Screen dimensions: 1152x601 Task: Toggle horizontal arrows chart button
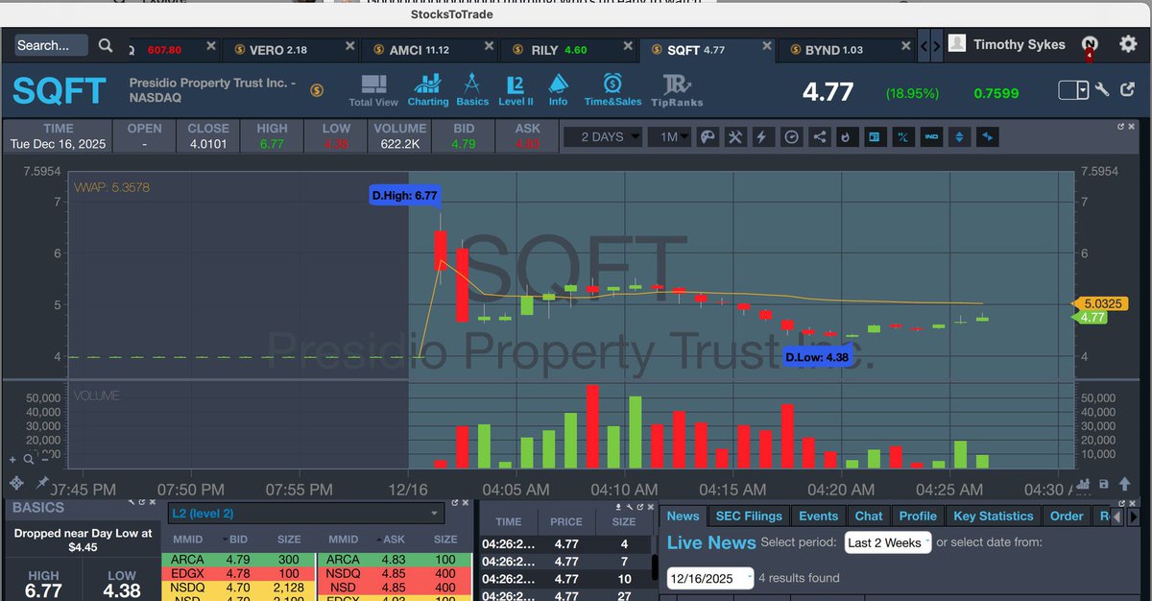(x=988, y=137)
